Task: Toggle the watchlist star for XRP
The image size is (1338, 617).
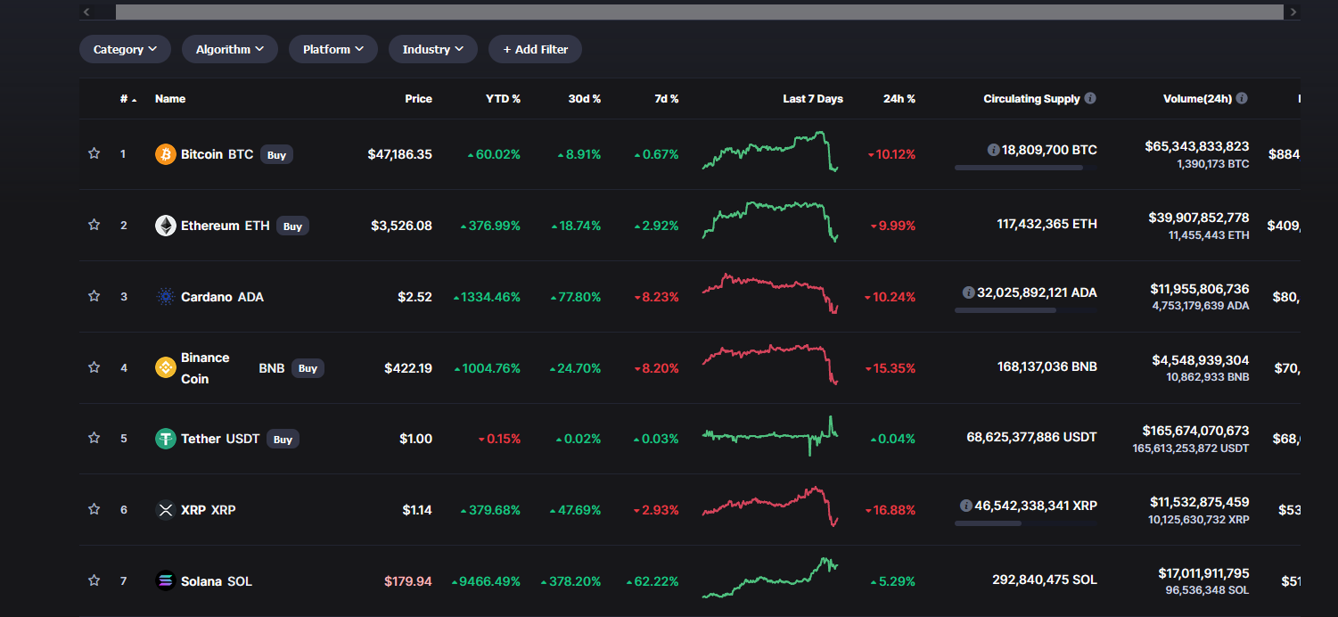Action: pyautogui.click(x=94, y=509)
